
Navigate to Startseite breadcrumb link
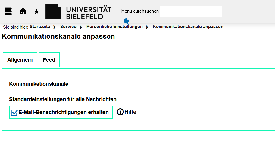pos(40,27)
